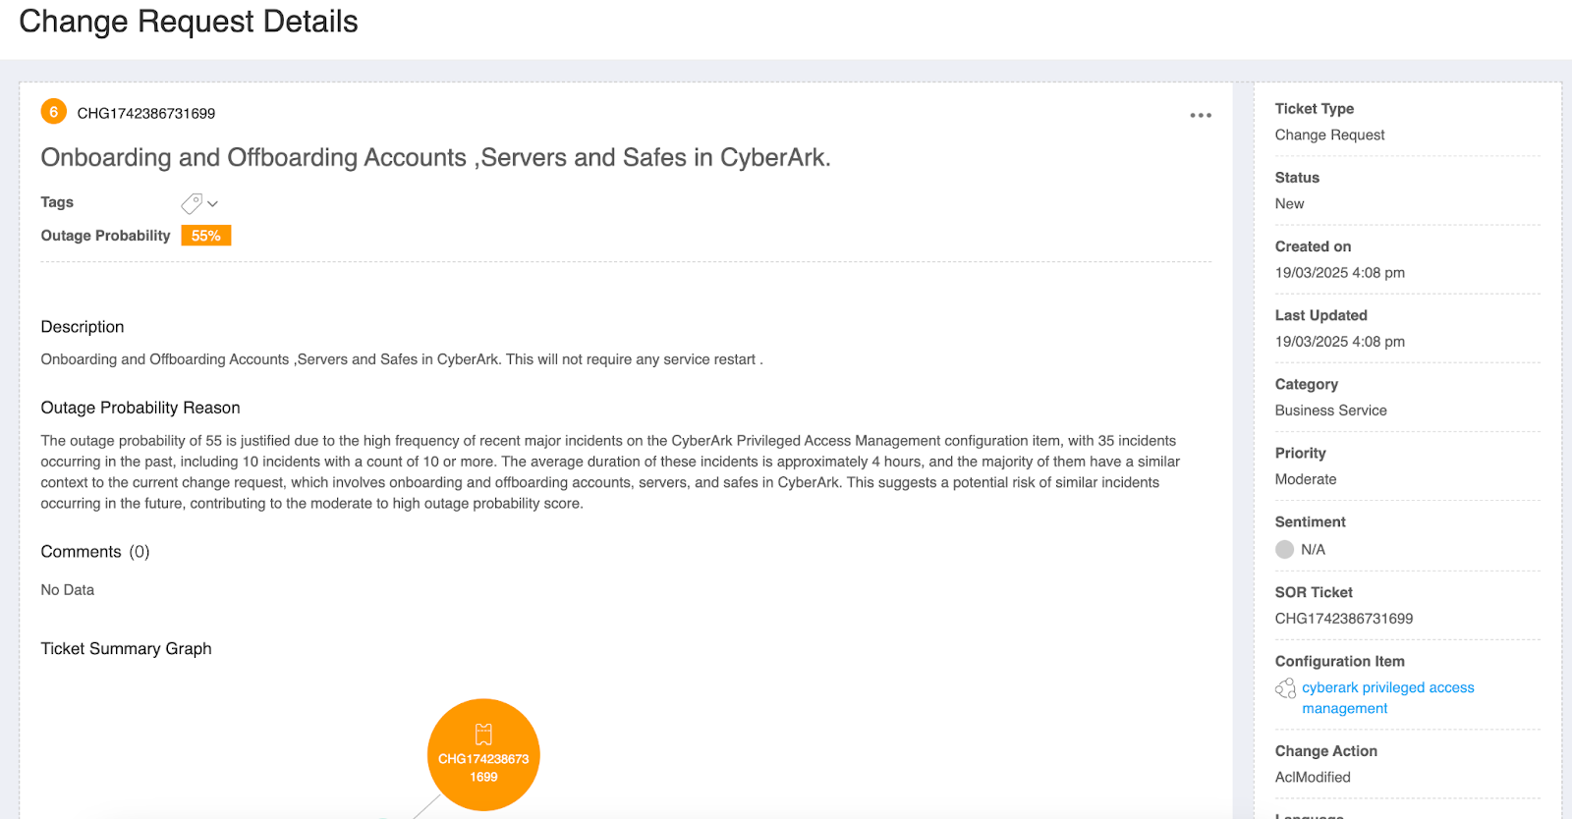This screenshot has width=1572, height=819.
Task: Click the 55% outage probability badge
Action: click(x=206, y=236)
